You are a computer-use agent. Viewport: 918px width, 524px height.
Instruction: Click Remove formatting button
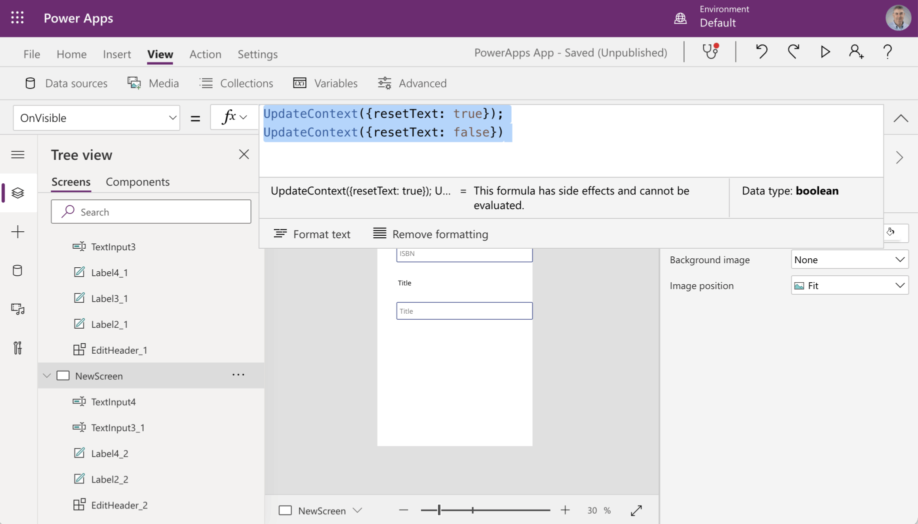tap(430, 234)
